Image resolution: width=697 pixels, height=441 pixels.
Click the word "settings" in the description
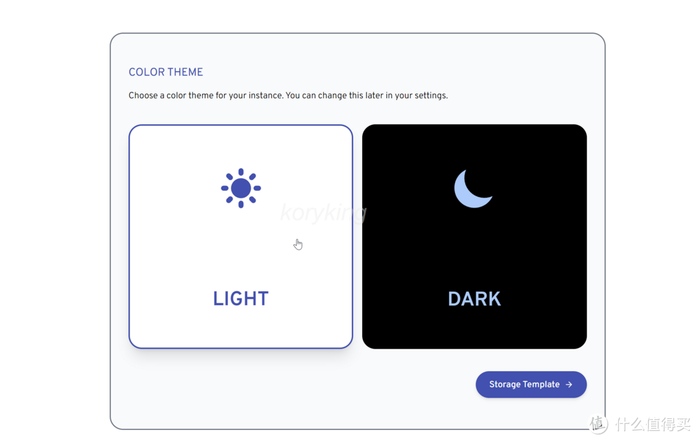430,96
